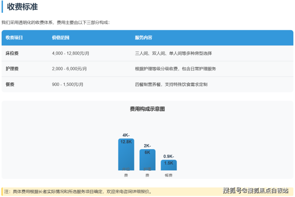295x197 pixels.
Task: Select the 餐费 row label
Action: coord(10,84)
